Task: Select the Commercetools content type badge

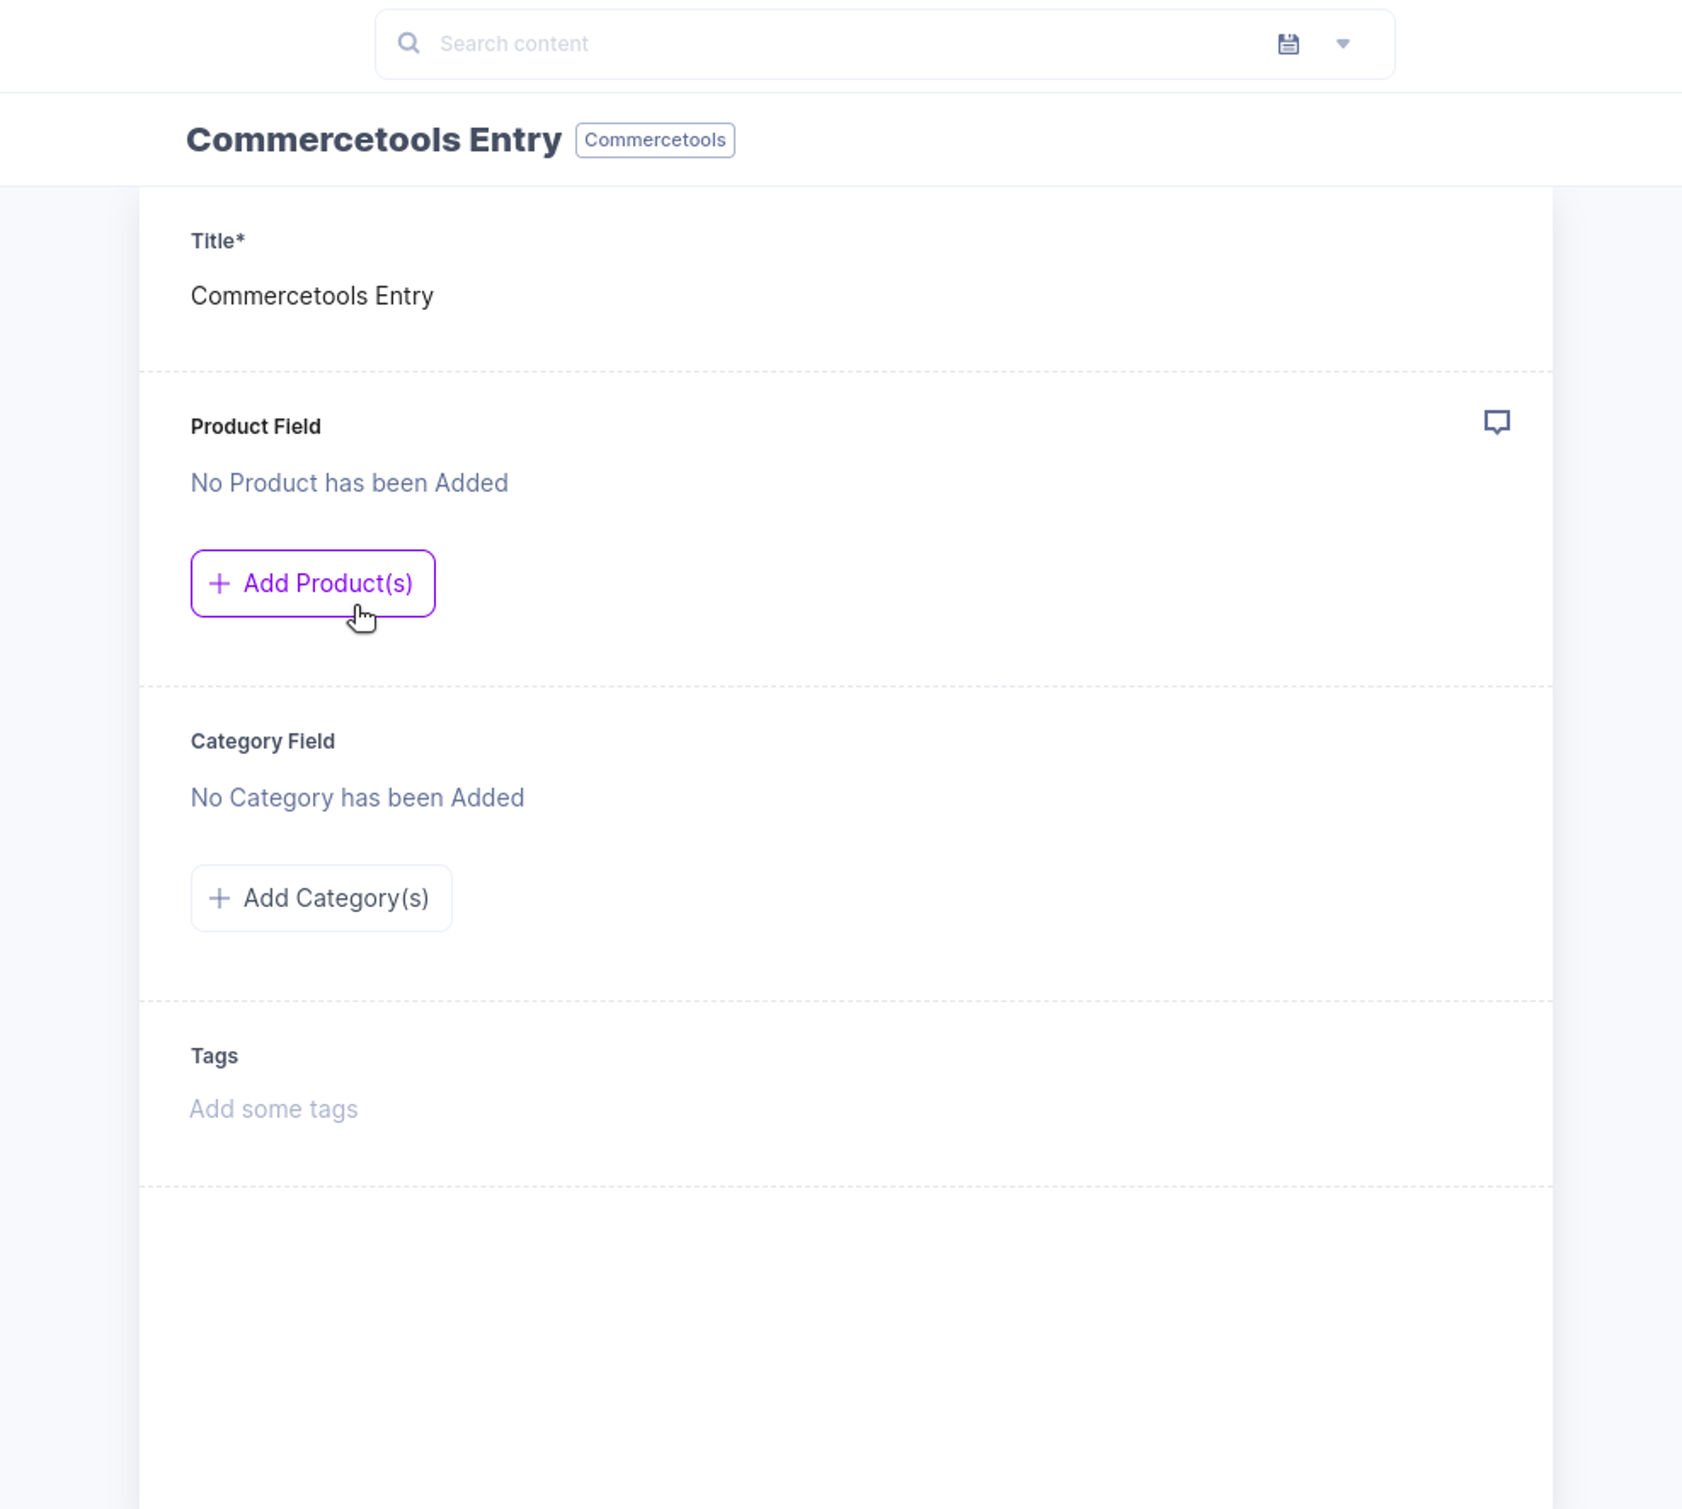Action: point(655,140)
